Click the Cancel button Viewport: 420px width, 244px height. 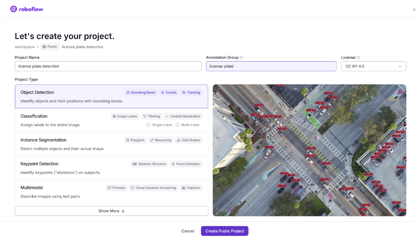(188, 231)
